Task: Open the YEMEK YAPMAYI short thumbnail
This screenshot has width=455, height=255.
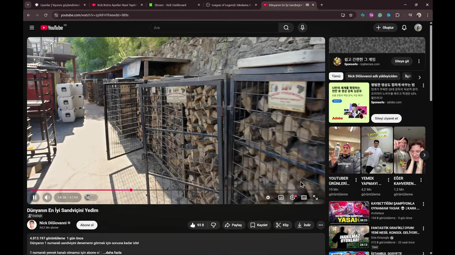Action: [x=377, y=150]
